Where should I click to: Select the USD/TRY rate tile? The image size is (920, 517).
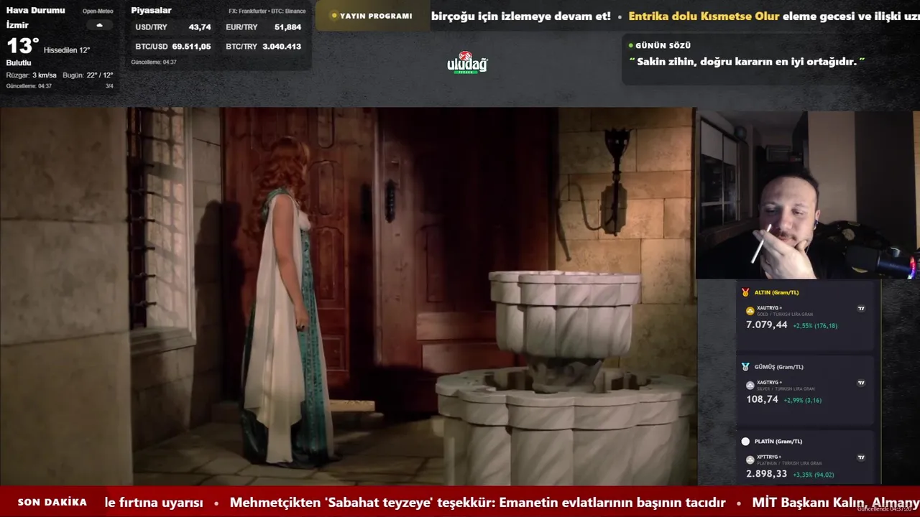tap(173, 27)
